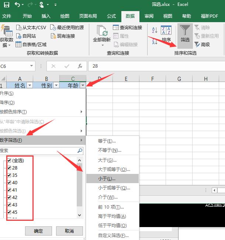Uncheck the value 28 checkbox

click(x=9, y=168)
